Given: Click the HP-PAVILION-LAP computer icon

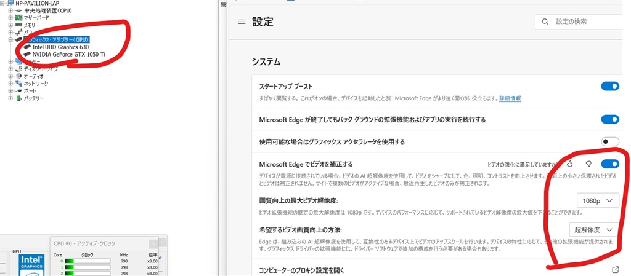Looking at the screenshot, I should tap(11, 3).
